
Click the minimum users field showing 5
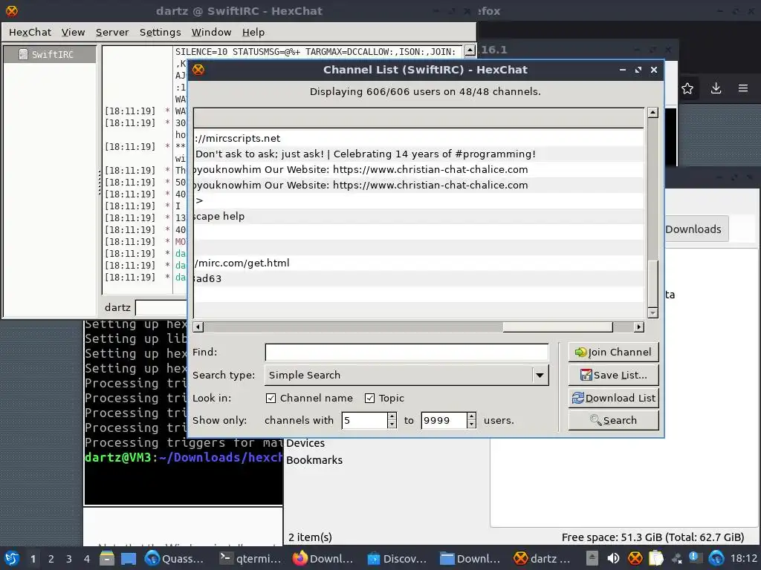(x=364, y=420)
